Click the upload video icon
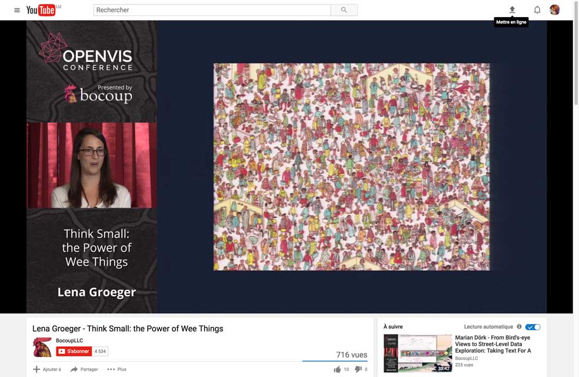Viewport: 579px width, 377px height. [x=512, y=10]
